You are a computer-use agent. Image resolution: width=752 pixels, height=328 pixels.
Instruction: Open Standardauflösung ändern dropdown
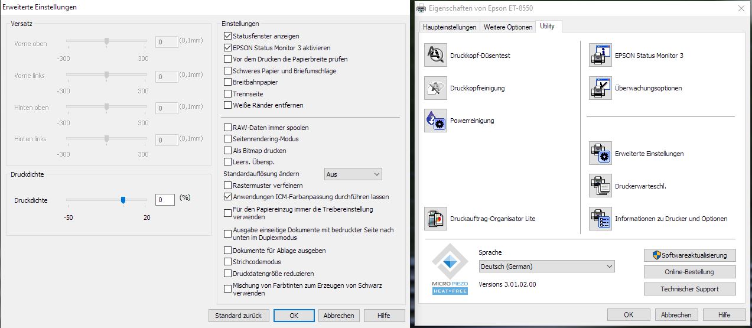[x=353, y=174]
